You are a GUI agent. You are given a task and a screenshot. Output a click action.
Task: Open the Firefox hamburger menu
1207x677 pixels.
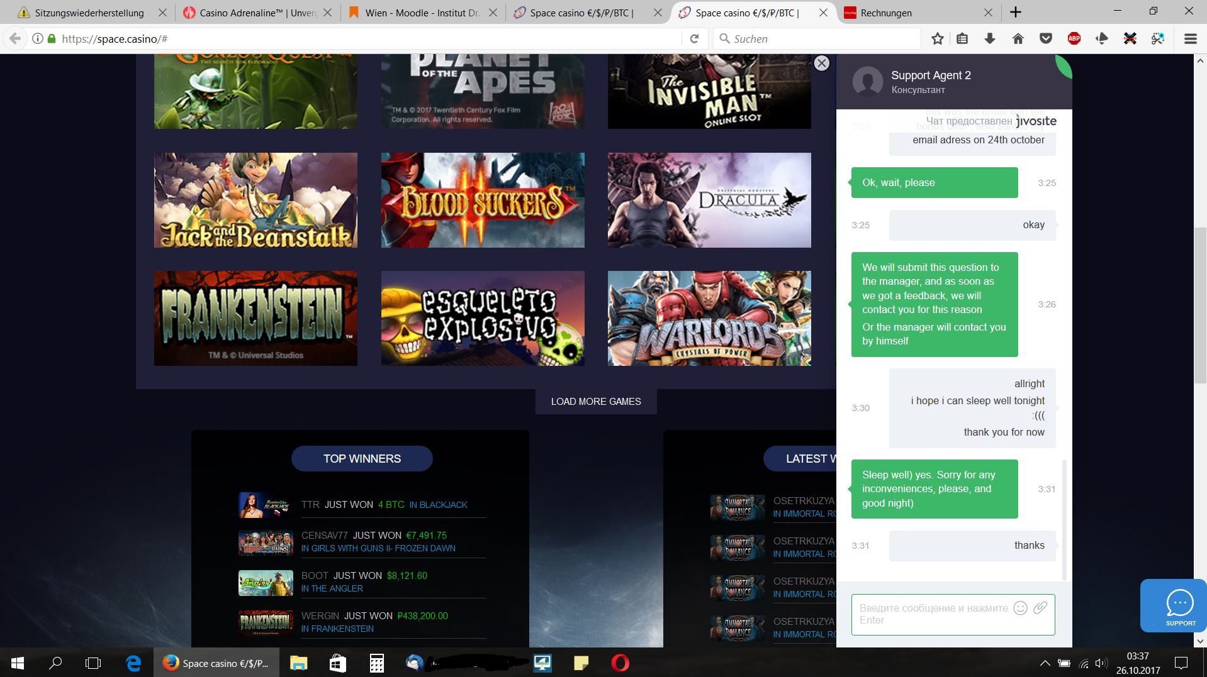[x=1190, y=39]
